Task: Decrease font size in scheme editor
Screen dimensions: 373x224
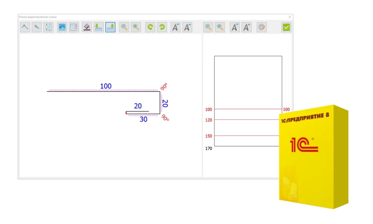Action: click(176, 27)
